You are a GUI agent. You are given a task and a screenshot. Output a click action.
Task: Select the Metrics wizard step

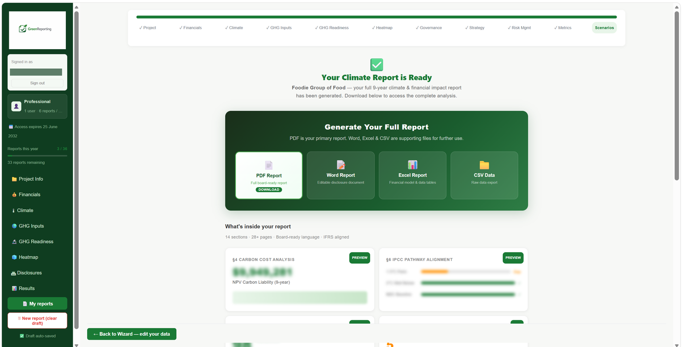coord(563,28)
